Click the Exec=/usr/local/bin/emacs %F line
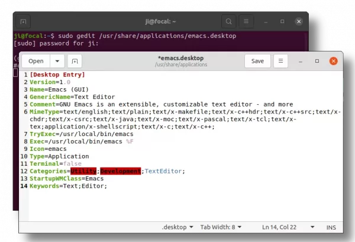 point(82,141)
